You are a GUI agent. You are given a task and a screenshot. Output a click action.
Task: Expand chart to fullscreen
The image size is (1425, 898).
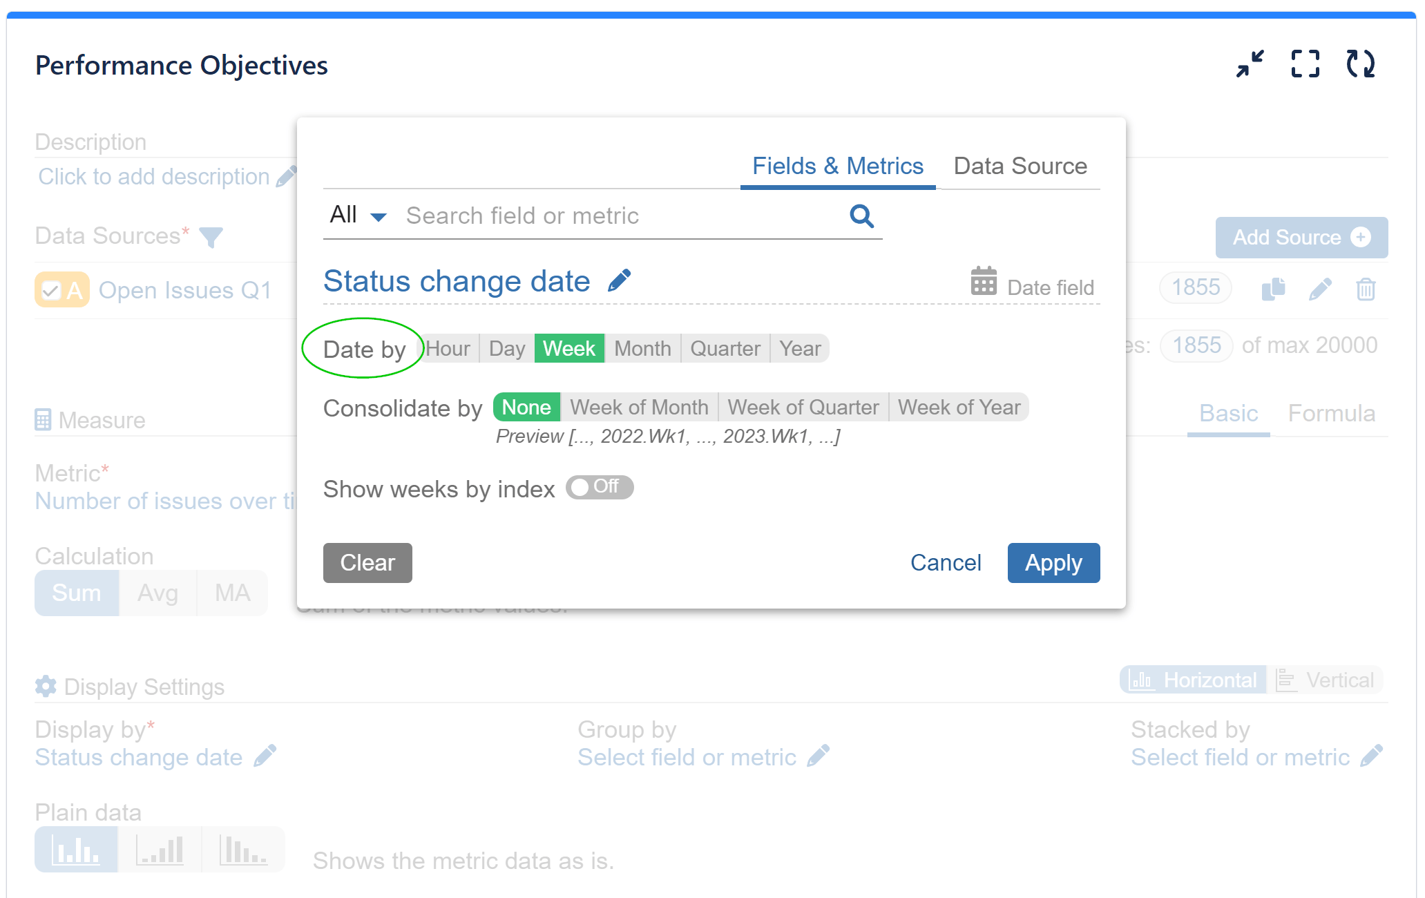click(1305, 64)
